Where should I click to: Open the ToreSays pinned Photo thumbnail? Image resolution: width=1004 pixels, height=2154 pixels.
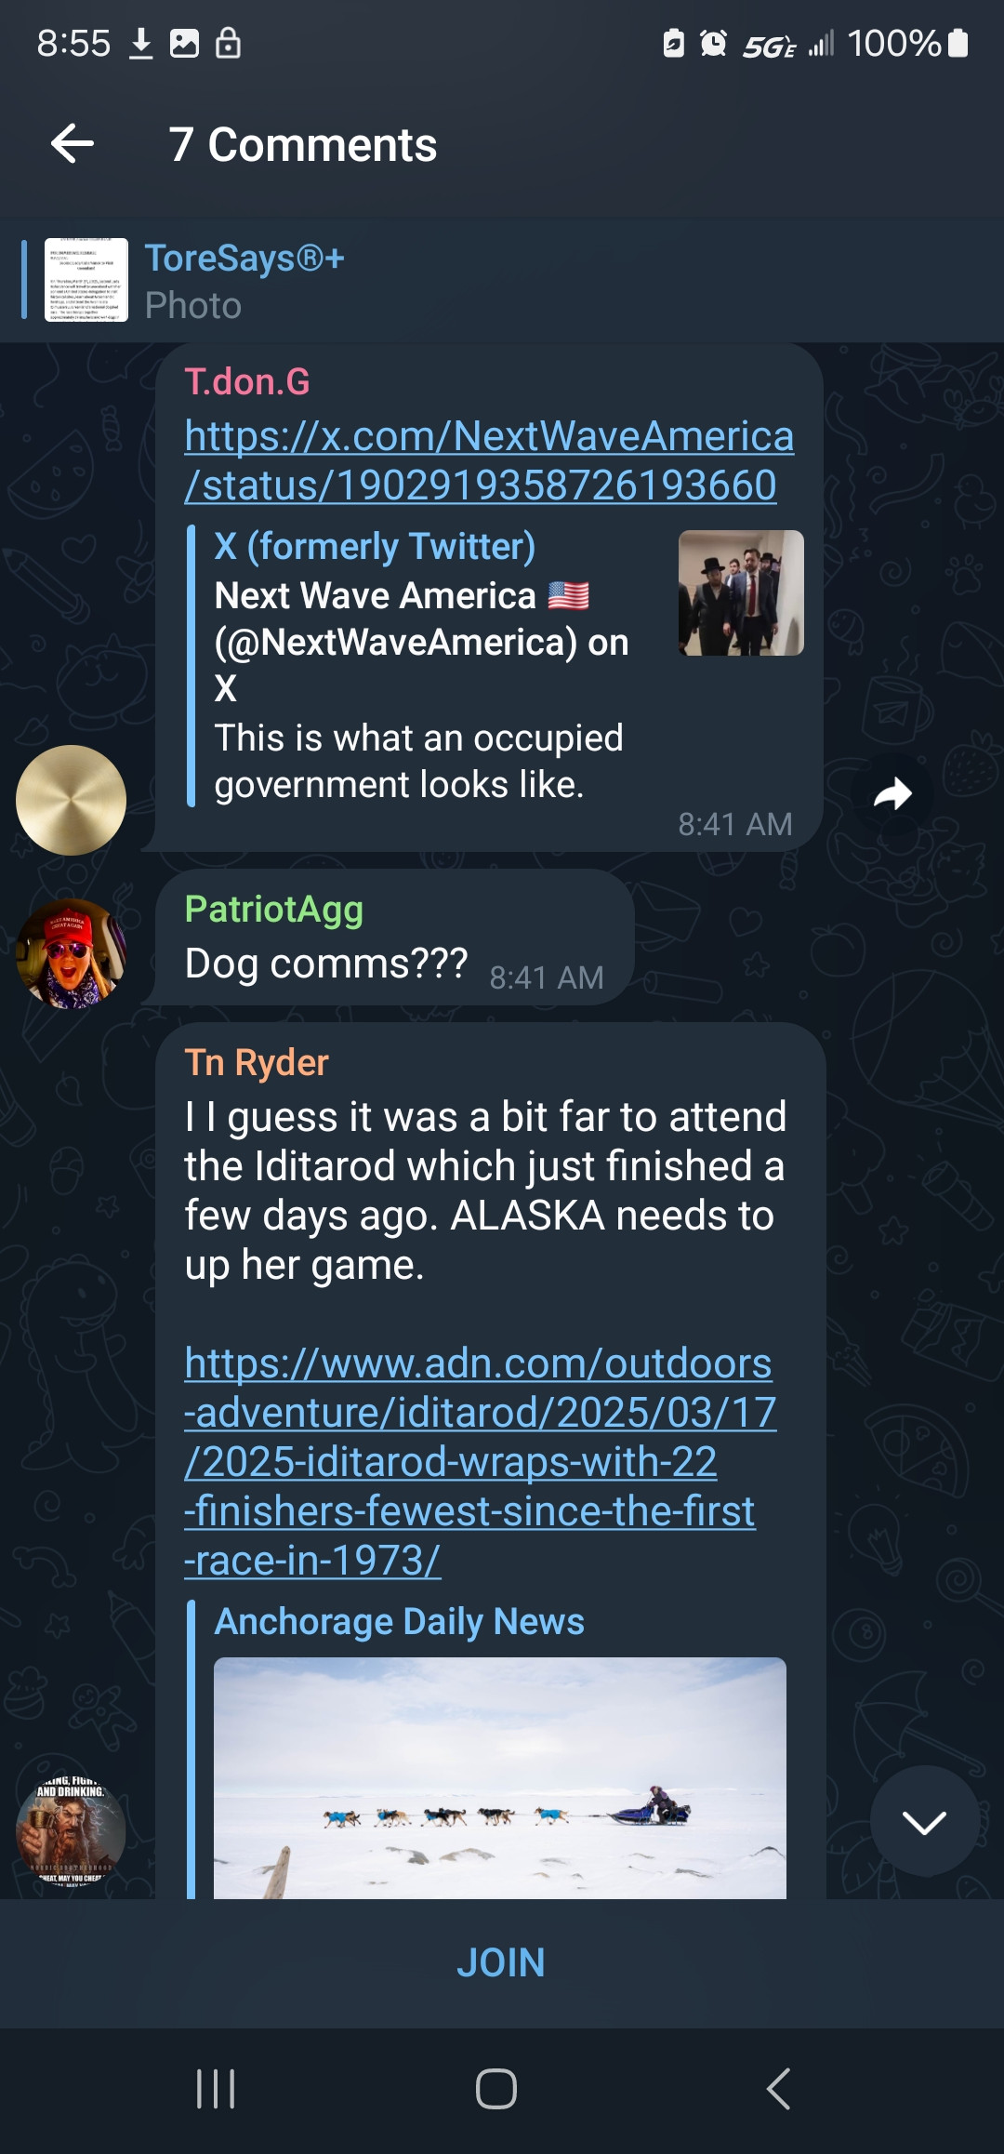[x=86, y=280]
